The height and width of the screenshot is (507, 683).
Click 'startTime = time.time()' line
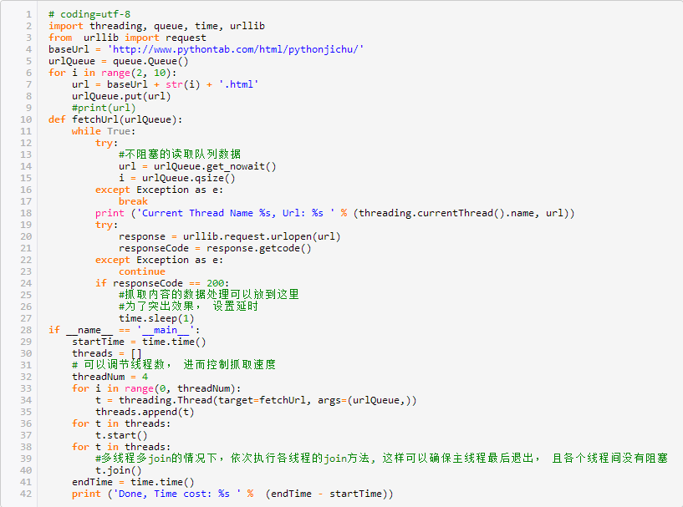(x=139, y=342)
